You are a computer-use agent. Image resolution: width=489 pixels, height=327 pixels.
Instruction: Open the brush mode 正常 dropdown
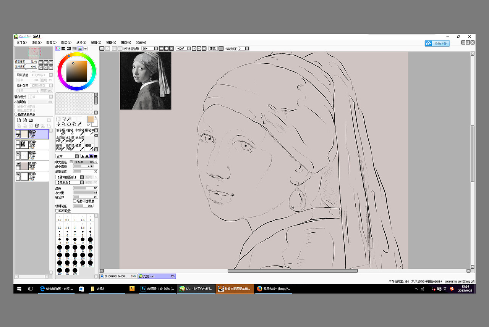tap(77, 156)
